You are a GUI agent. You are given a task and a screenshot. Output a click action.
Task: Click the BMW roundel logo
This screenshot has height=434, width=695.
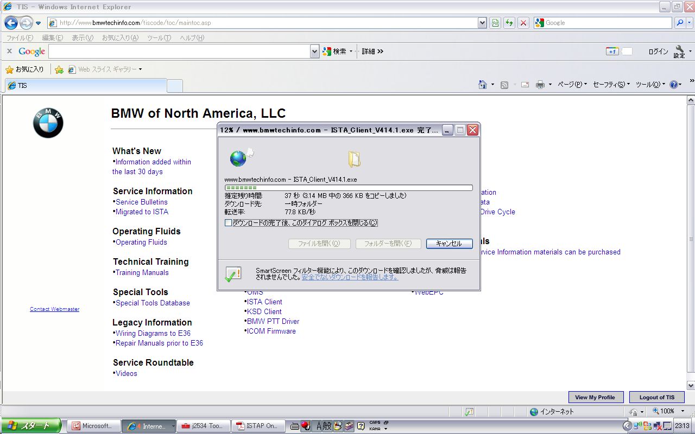(x=48, y=123)
